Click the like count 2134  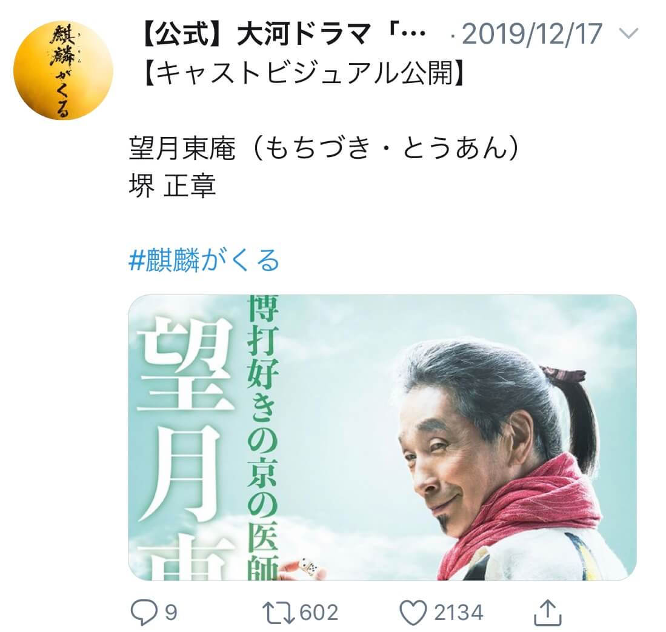(458, 613)
